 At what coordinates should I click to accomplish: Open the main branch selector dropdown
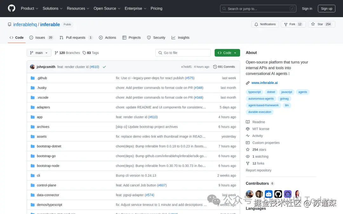(x=39, y=53)
